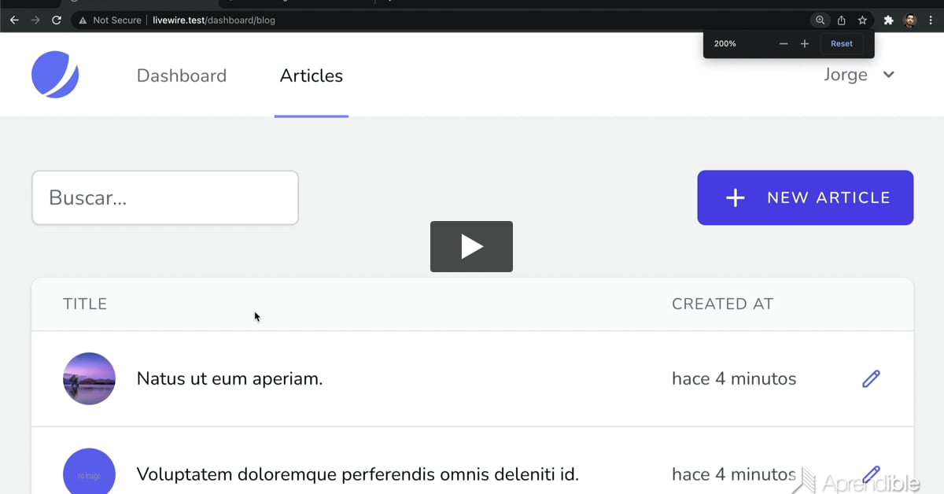This screenshot has height=494, width=944.
Task: Click the browser profile avatar
Action: click(x=910, y=20)
